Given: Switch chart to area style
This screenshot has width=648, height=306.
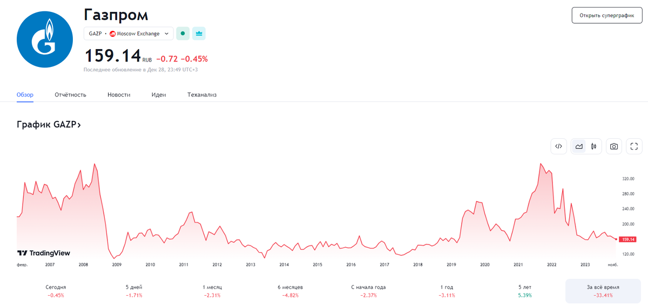Looking at the screenshot, I should [579, 146].
